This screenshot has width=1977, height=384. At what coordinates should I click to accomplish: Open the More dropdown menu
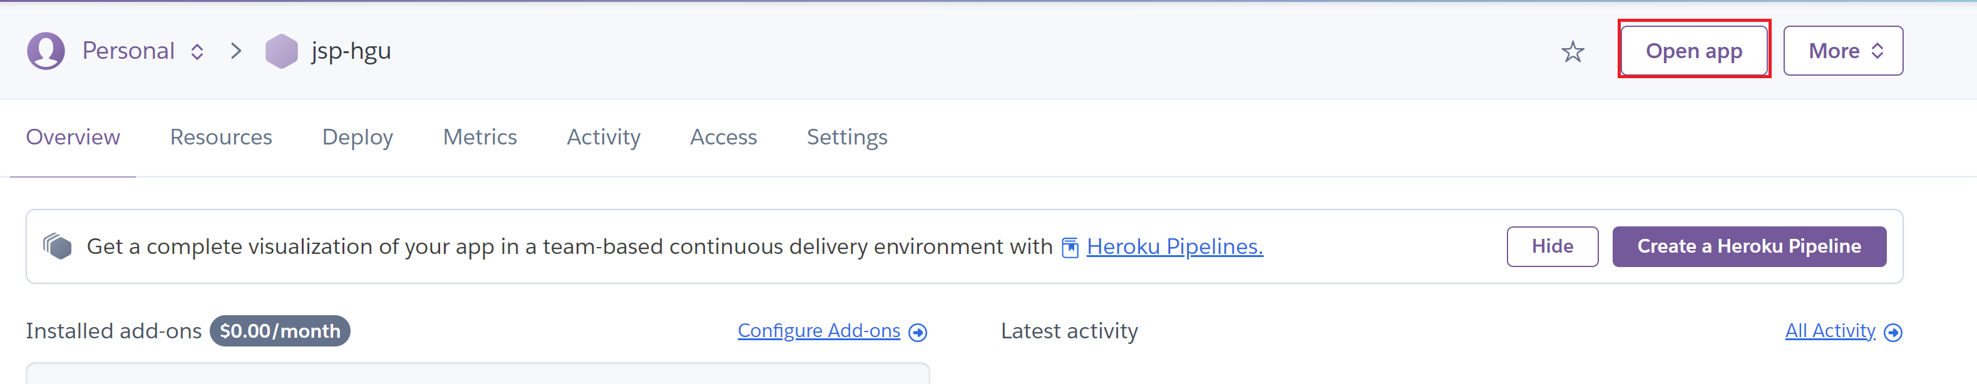(1842, 51)
